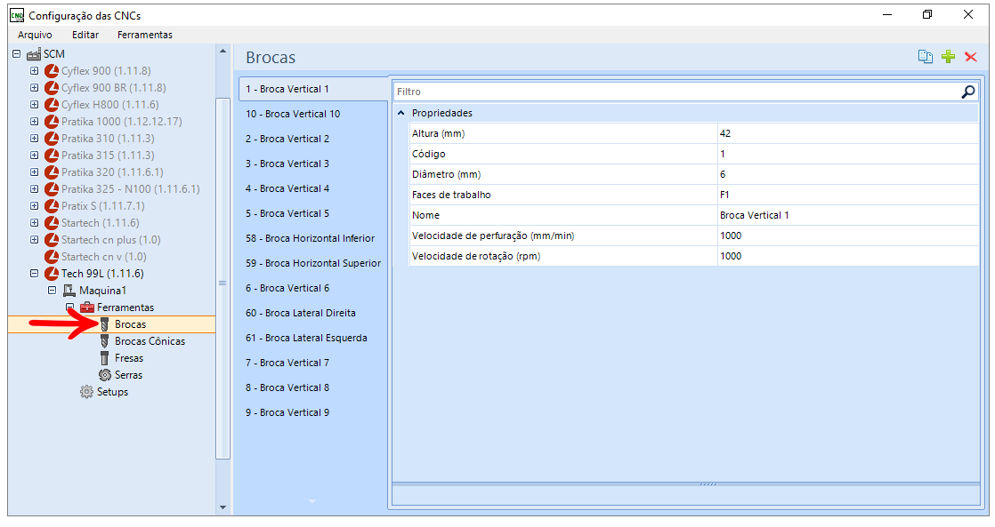This screenshot has width=995, height=527.
Task: Click the tree scrollbar up arrow
Action: (x=222, y=52)
